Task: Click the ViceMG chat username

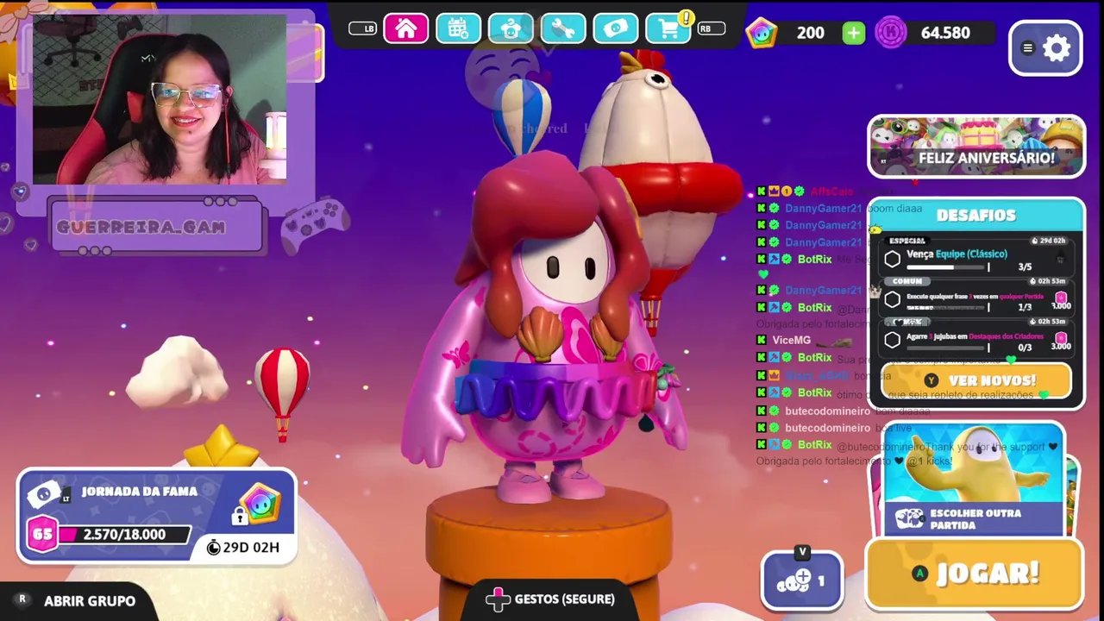Action: coord(791,340)
